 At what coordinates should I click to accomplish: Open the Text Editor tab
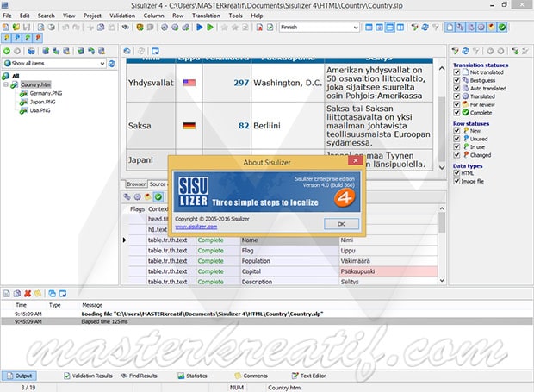pyautogui.click(x=309, y=376)
